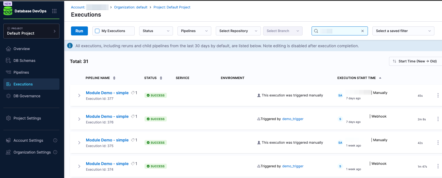Open options menu for Execution 377
Screen dimensions: 442x178
click(x=438, y=95)
